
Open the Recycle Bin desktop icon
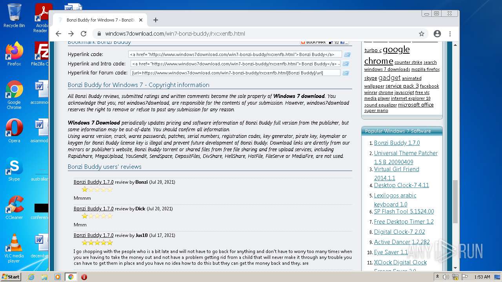pos(14,16)
